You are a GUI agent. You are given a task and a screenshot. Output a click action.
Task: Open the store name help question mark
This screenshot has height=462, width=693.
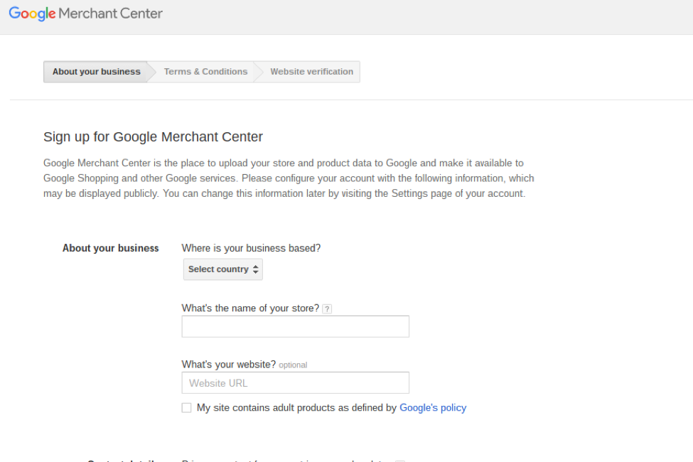point(327,309)
